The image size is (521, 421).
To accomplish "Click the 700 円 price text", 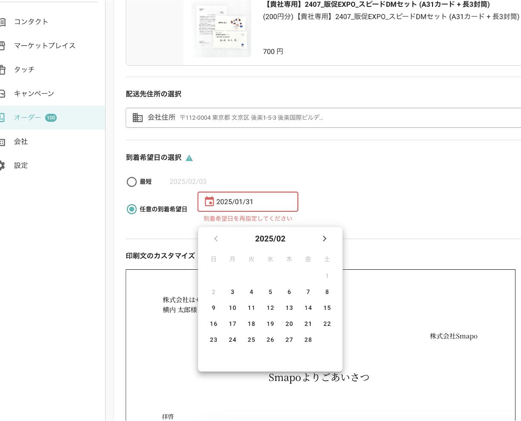I will (x=273, y=52).
